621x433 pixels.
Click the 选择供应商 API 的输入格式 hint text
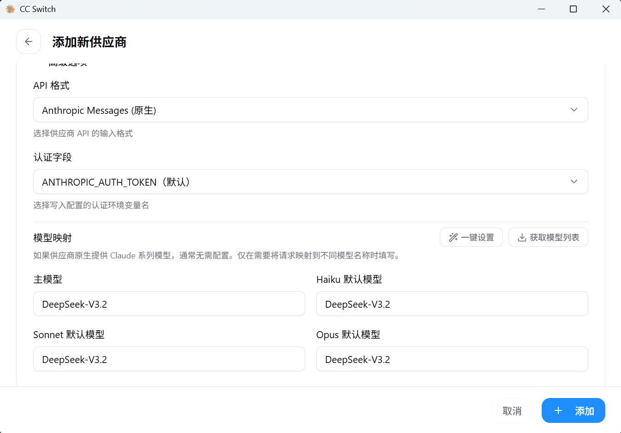point(83,133)
